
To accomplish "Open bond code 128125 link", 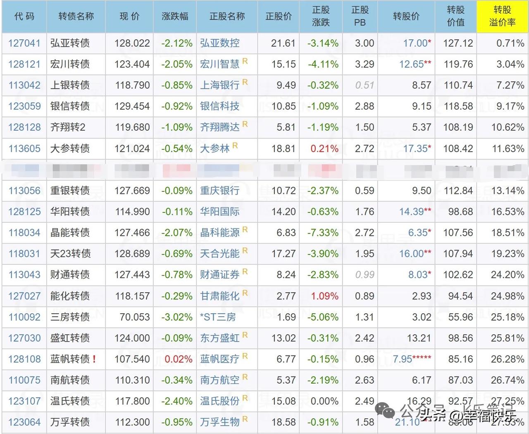I will click(24, 212).
